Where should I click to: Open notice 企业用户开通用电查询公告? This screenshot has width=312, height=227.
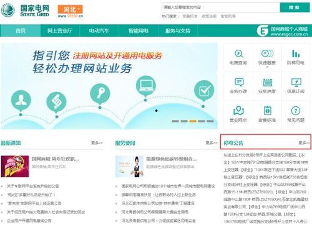[x=29, y=221]
